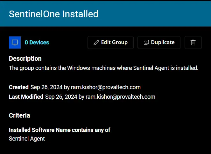This screenshot has width=211, height=154.
Task: Click the Windows machines description text
Action: (x=104, y=68)
